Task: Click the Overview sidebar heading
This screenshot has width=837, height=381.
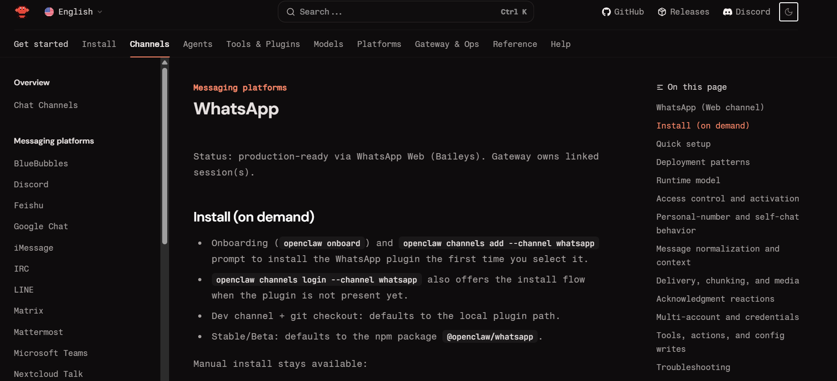Action: pos(32,82)
